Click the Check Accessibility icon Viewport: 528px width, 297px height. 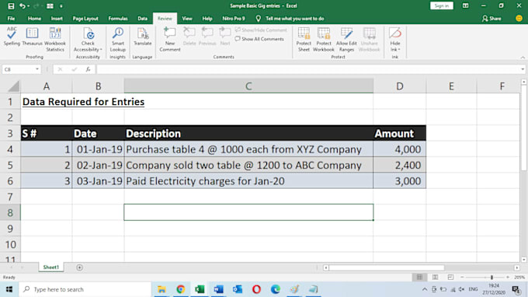(88, 34)
